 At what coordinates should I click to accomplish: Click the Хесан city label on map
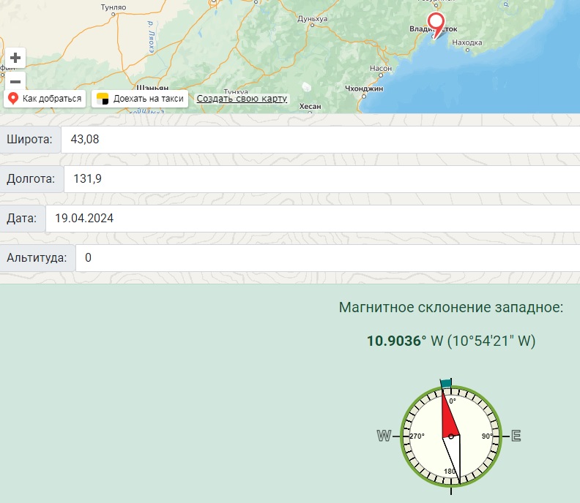point(310,106)
